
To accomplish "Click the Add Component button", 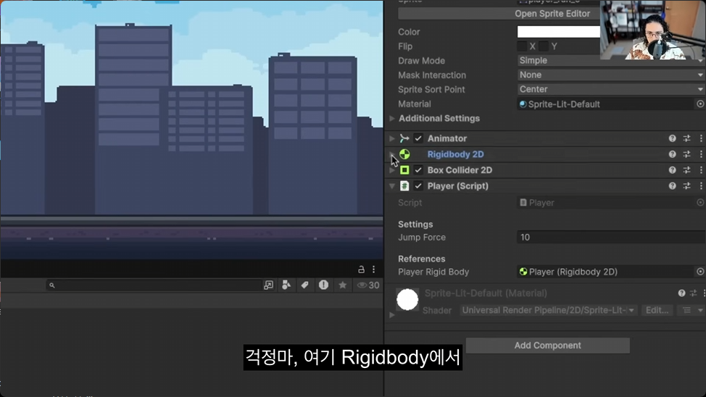I will pos(547,346).
